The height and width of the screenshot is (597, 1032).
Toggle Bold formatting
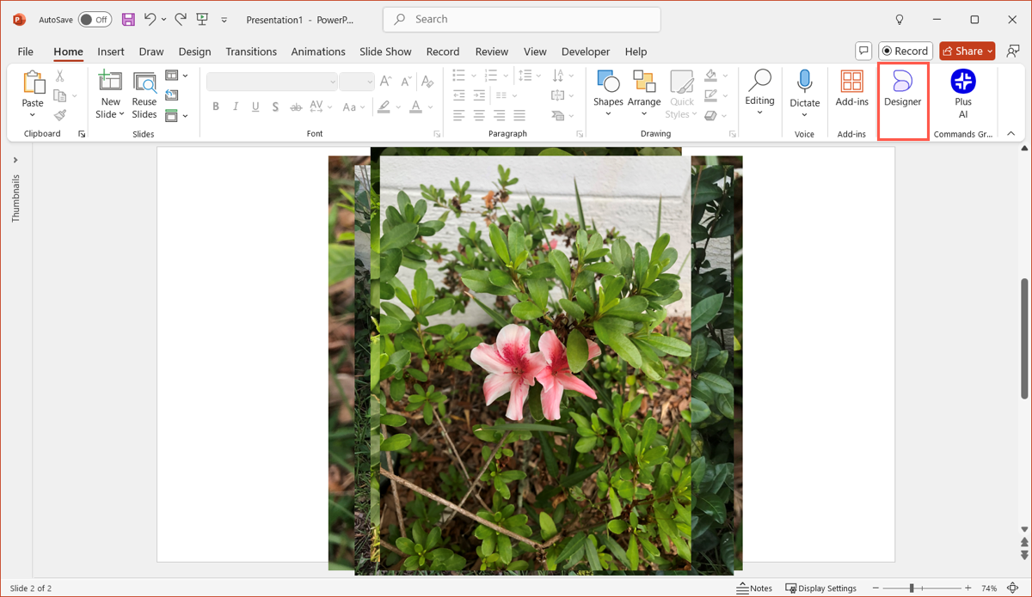click(216, 107)
